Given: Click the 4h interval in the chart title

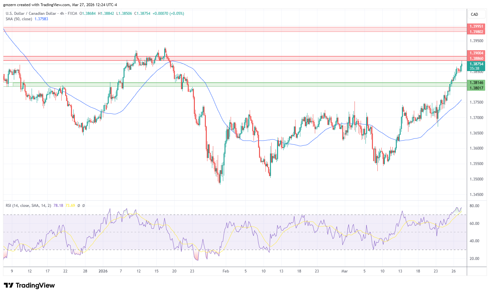Looking at the screenshot, I should (62, 14).
